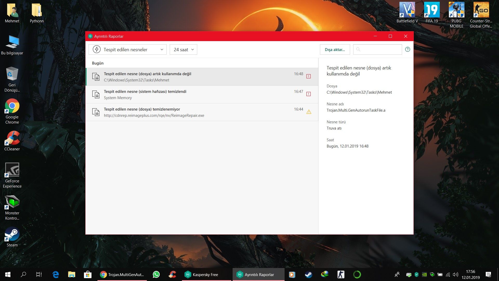Screen dimensions: 499x281
Task: Open the 24 saat time range dropdown
Action: click(183, 49)
